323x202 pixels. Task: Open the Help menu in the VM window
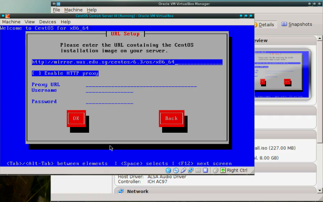pos(66,22)
